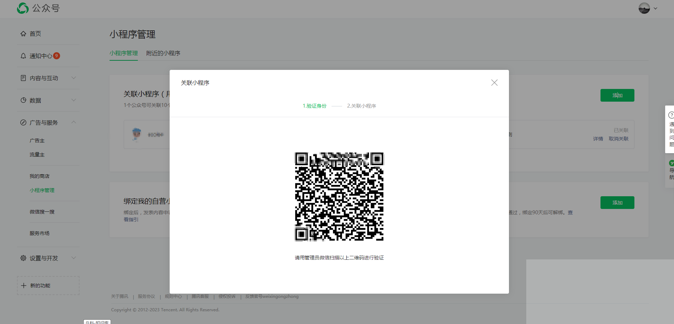Click the plus icon for 新的功能

pyautogui.click(x=24, y=286)
